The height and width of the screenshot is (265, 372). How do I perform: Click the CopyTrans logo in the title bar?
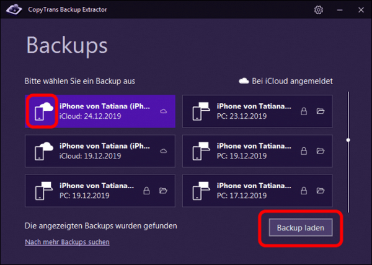pos(14,10)
